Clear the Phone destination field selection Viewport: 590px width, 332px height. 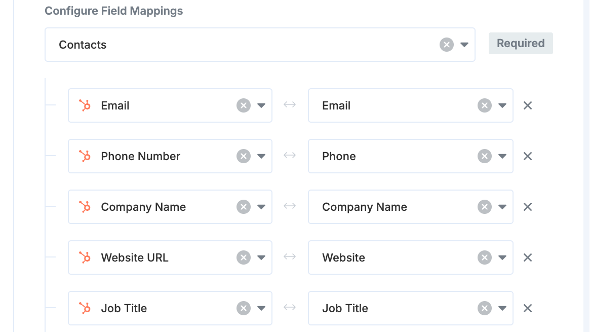click(x=485, y=156)
